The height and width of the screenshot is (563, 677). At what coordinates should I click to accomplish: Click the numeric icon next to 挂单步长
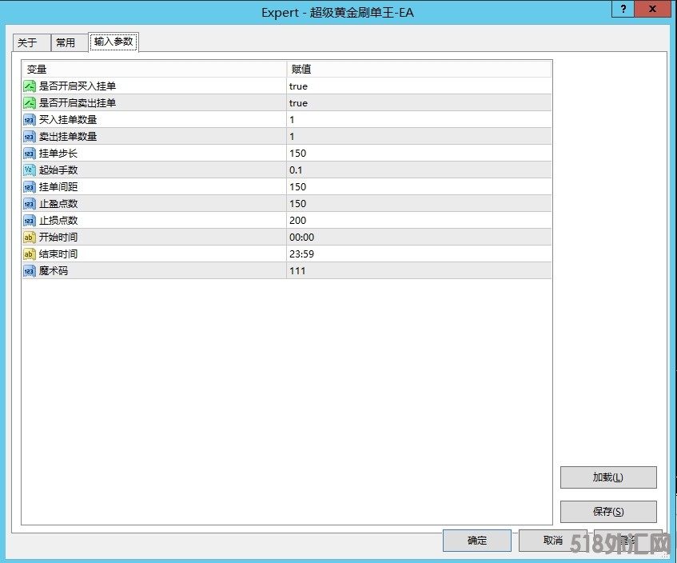[30, 153]
